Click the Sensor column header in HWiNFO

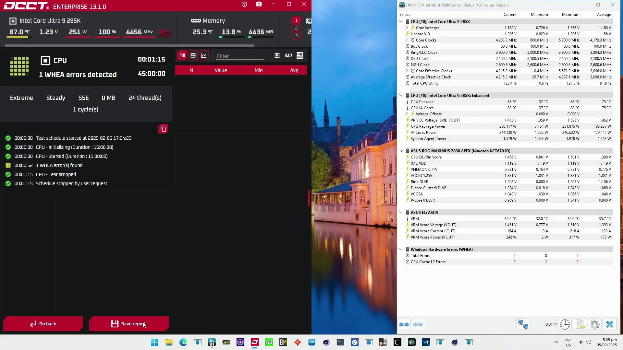coord(442,15)
